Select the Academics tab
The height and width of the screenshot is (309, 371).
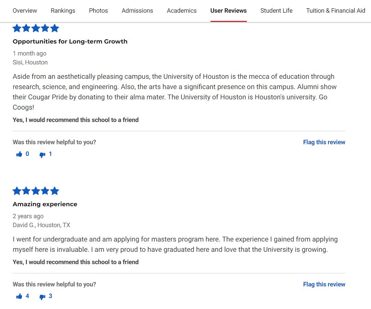pyautogui.click(x=182, y=11)
